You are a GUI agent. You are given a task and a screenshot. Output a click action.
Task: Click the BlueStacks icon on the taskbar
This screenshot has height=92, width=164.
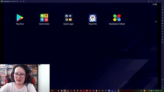point(65,91)
